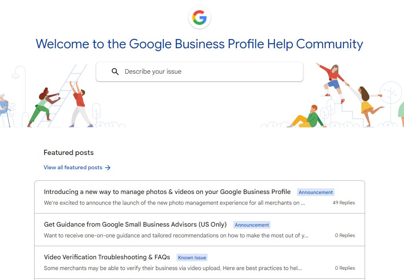Click the Google G logo
Screen dimensions: 404x280
tap(200, 18)
